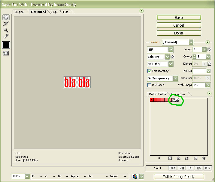Click the Lossy value field
This screenshot has height=182, width=215.
click(x=197, y=49)
